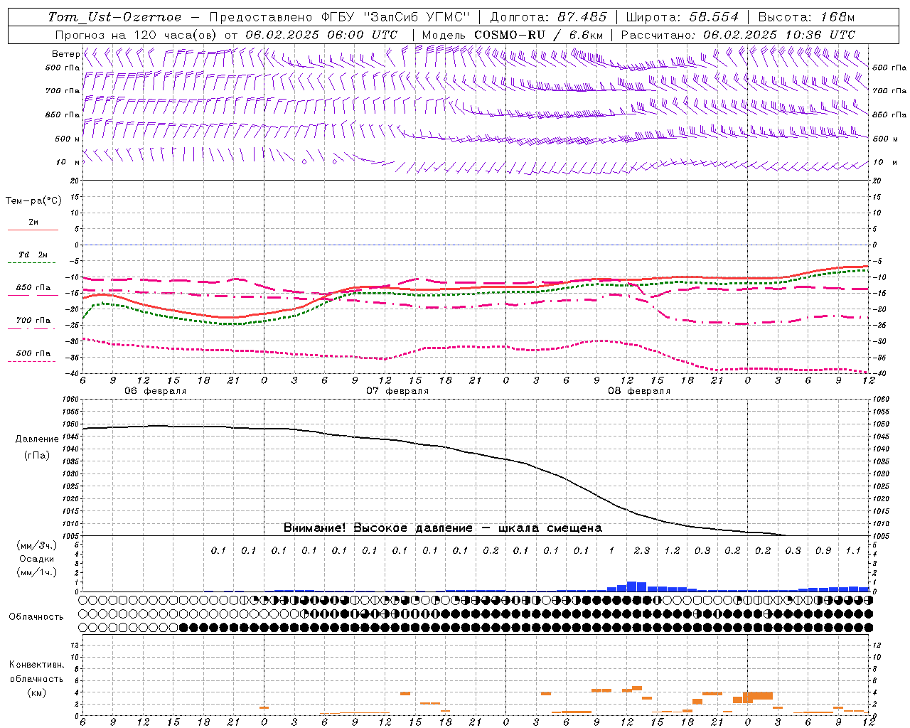Click the (гПа) pressure unit label

tap(37, 455)
